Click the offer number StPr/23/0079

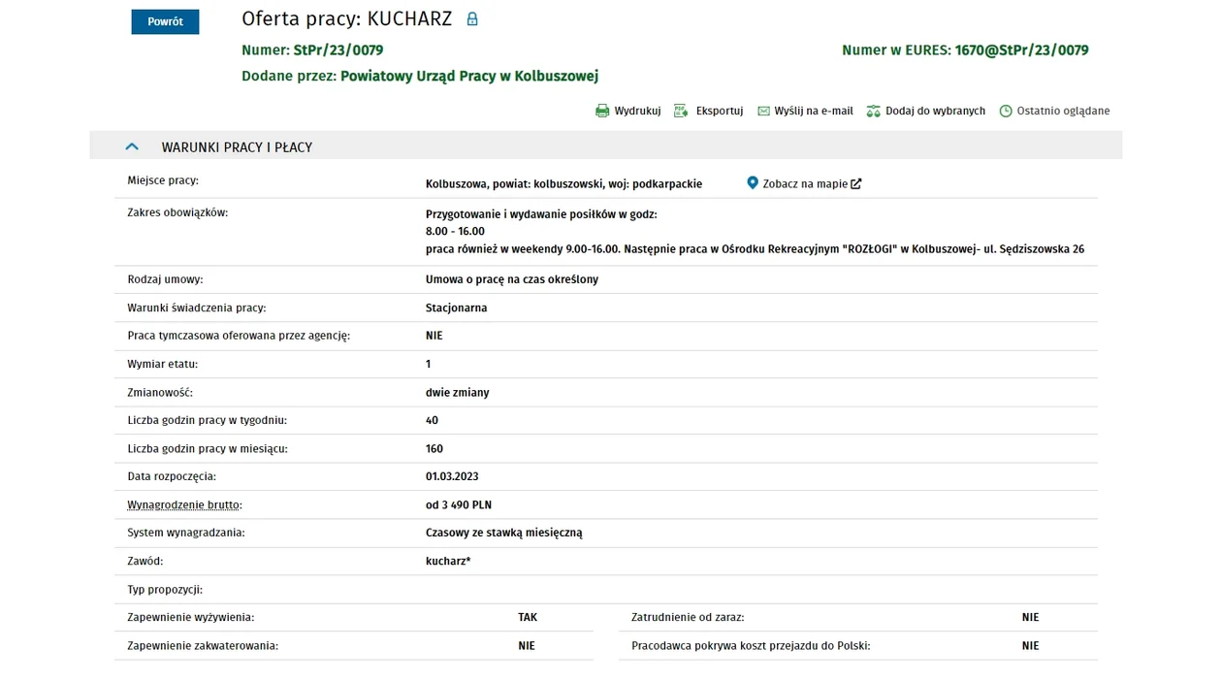click(x=338, y=50)
